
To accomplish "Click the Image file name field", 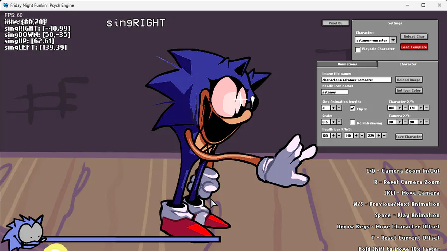I will tap(356, 80).
